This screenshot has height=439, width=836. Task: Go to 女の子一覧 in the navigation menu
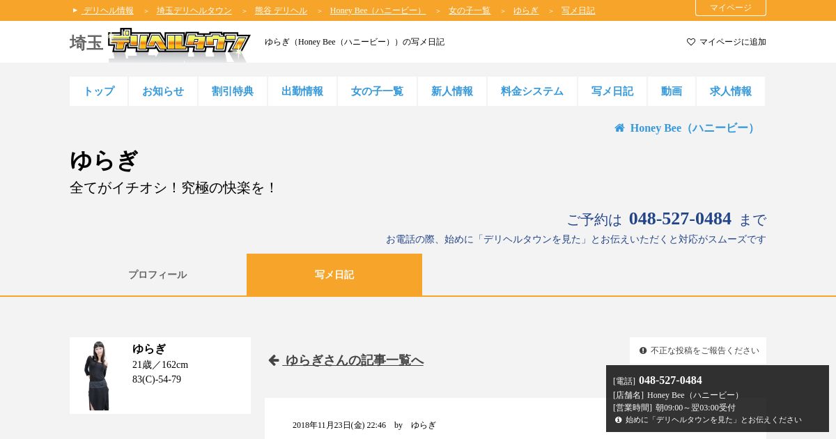tap(377, 91)
